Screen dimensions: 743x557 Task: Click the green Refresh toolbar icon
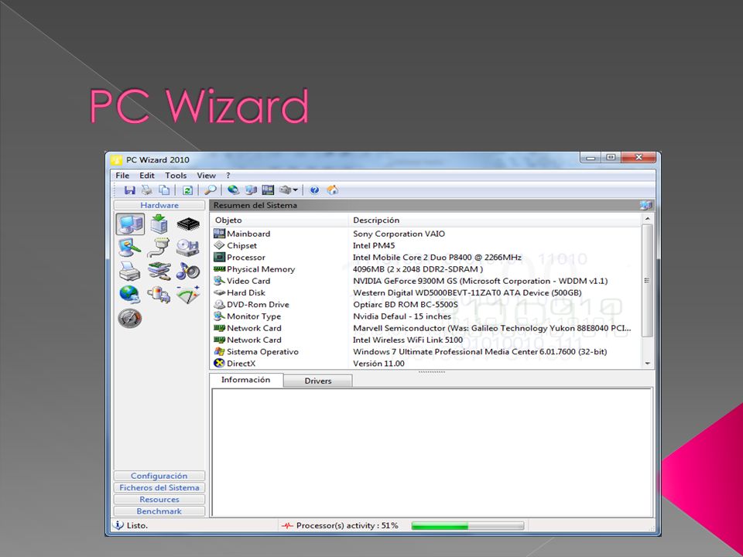tap(187, 190)
